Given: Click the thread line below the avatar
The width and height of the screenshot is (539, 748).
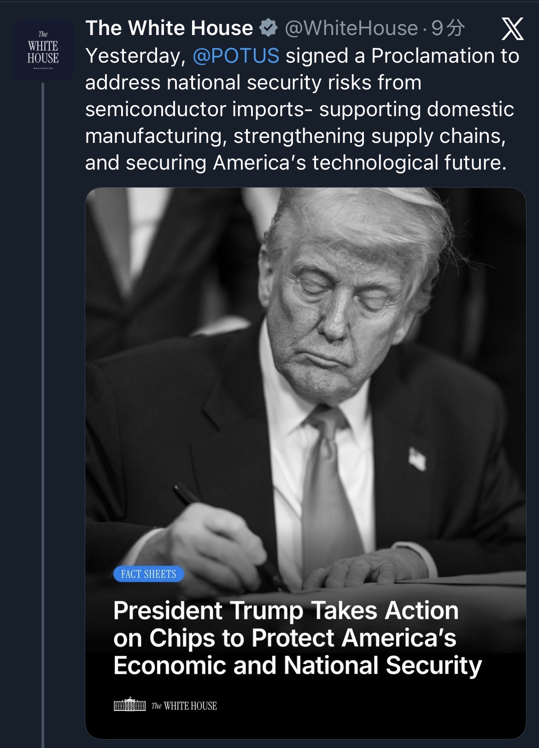Looking at the screenshot, I should click(x=43, y=415).
